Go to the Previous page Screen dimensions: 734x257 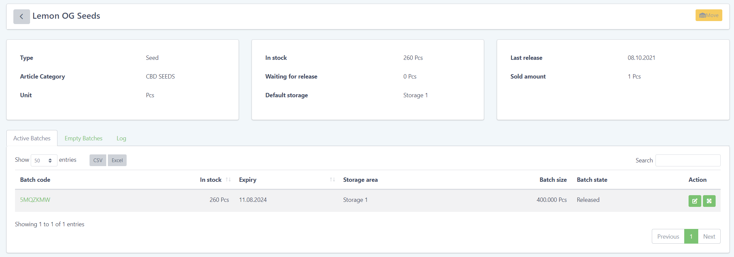click(668, 237)
